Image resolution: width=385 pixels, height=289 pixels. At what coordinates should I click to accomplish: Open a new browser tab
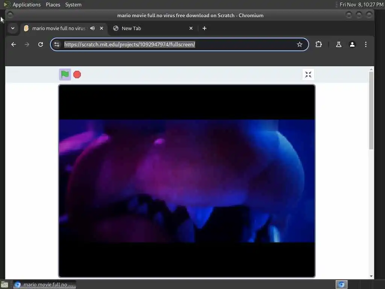coord(204,28)
